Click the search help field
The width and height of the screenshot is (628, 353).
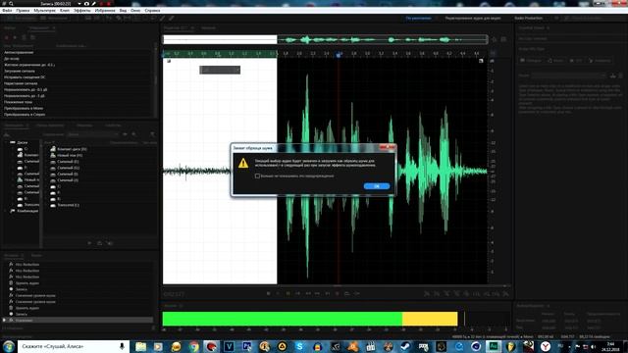(594, 18)
